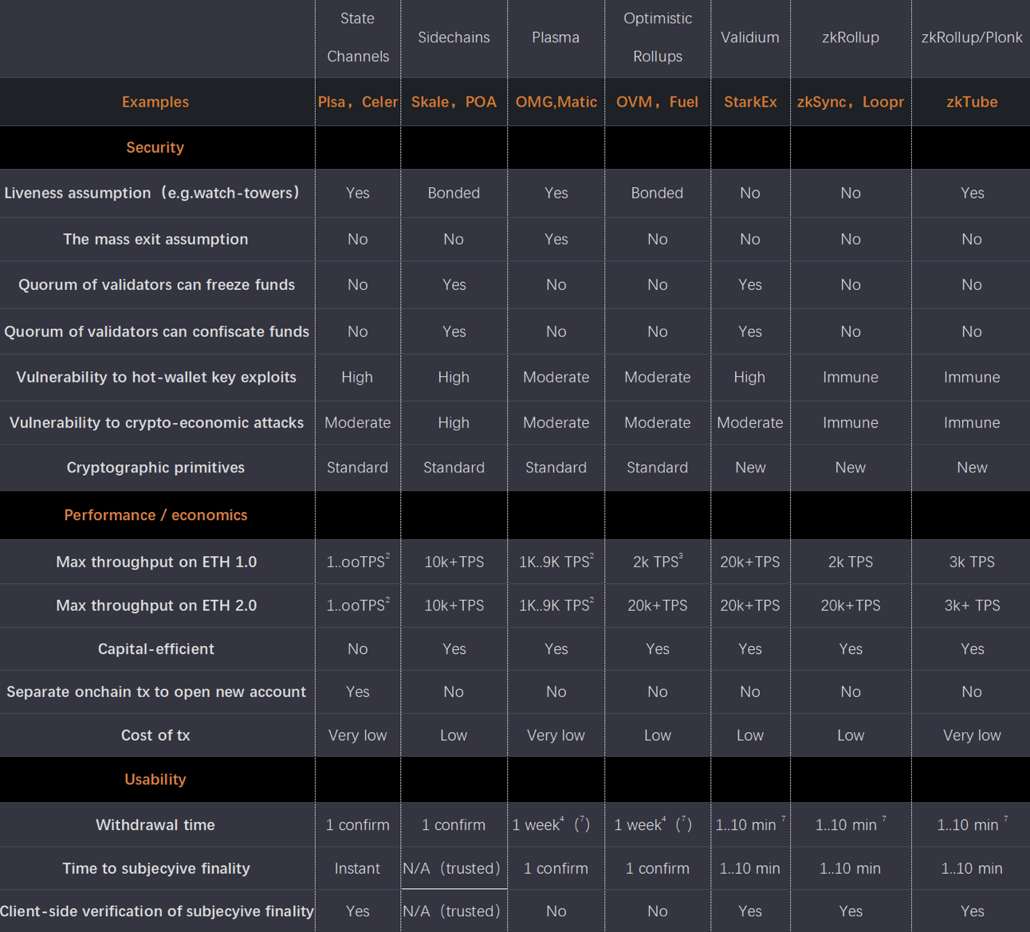Click the zkTube example name
Image resolution: width=1030 pixels, height=932 pixels.
point(971,102)
